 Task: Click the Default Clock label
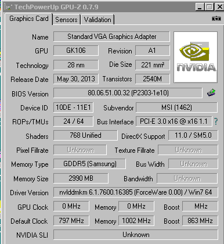pos(29,221)
